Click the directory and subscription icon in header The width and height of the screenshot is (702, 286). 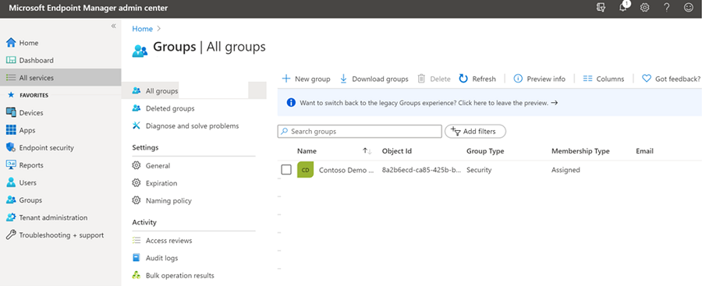[601, 8]
